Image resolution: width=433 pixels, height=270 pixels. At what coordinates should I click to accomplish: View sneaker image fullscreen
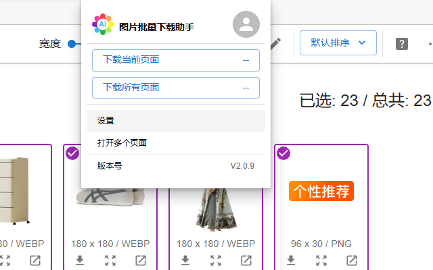pyautogui.click(x=110, y=261)
